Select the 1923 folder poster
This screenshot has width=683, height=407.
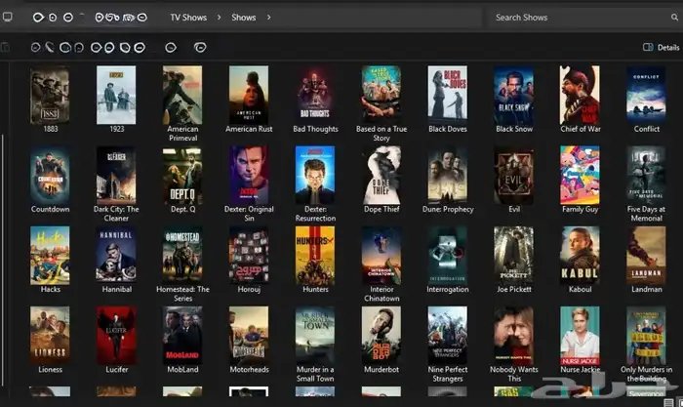pyautogui.click(x=116, y=95)
